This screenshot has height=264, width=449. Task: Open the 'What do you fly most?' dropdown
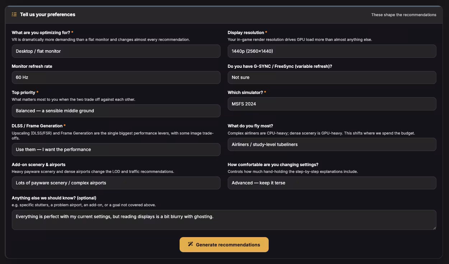(x=332, y=145)
